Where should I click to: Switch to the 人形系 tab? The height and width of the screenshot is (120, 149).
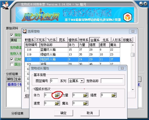[x=117, y=40]
